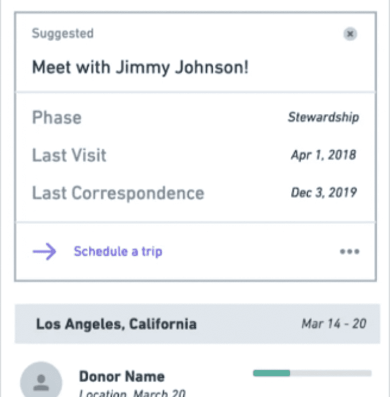Click the Suggested label
The width and height of the screenshot is (390, 397).
point(63,33)
